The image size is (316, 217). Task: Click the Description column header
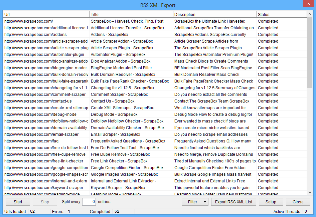coord(214,14)
